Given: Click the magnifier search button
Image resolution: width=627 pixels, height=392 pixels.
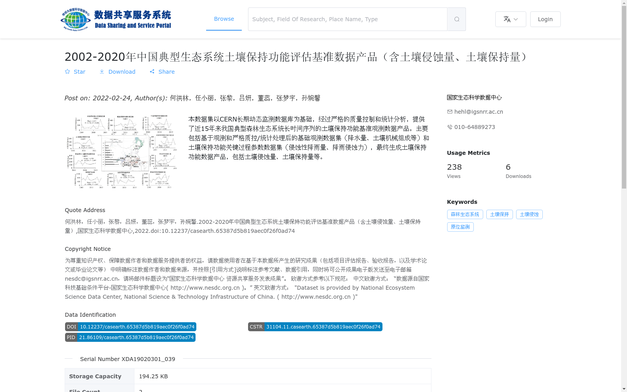Looking at the screenshot, I should [x=457, y=19].
